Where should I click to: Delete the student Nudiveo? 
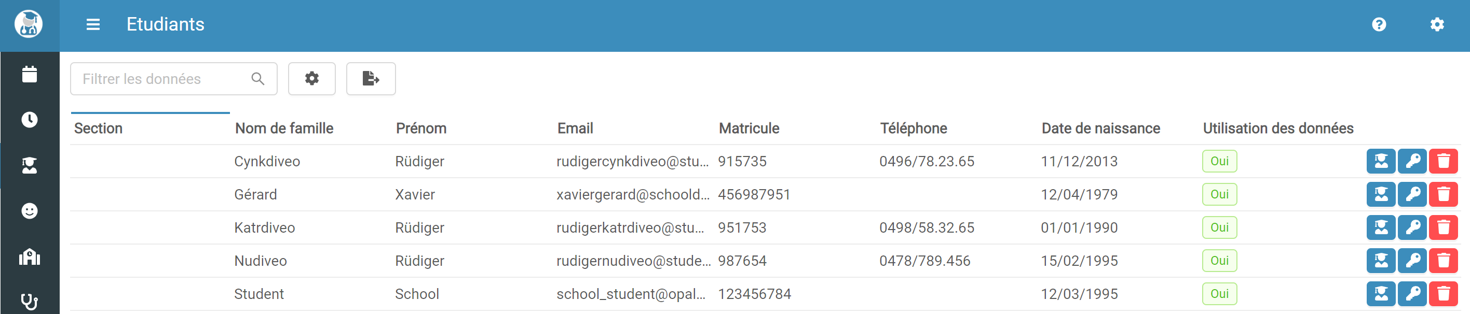(1443, 261)
